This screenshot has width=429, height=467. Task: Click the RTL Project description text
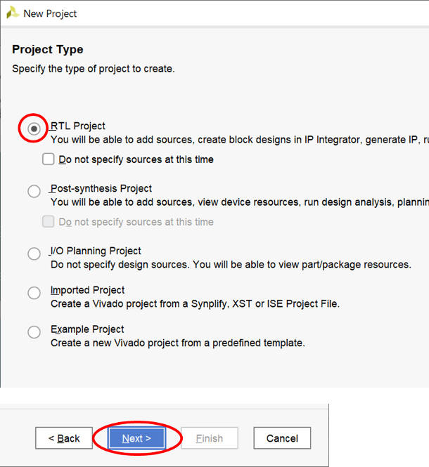point(240,140)
